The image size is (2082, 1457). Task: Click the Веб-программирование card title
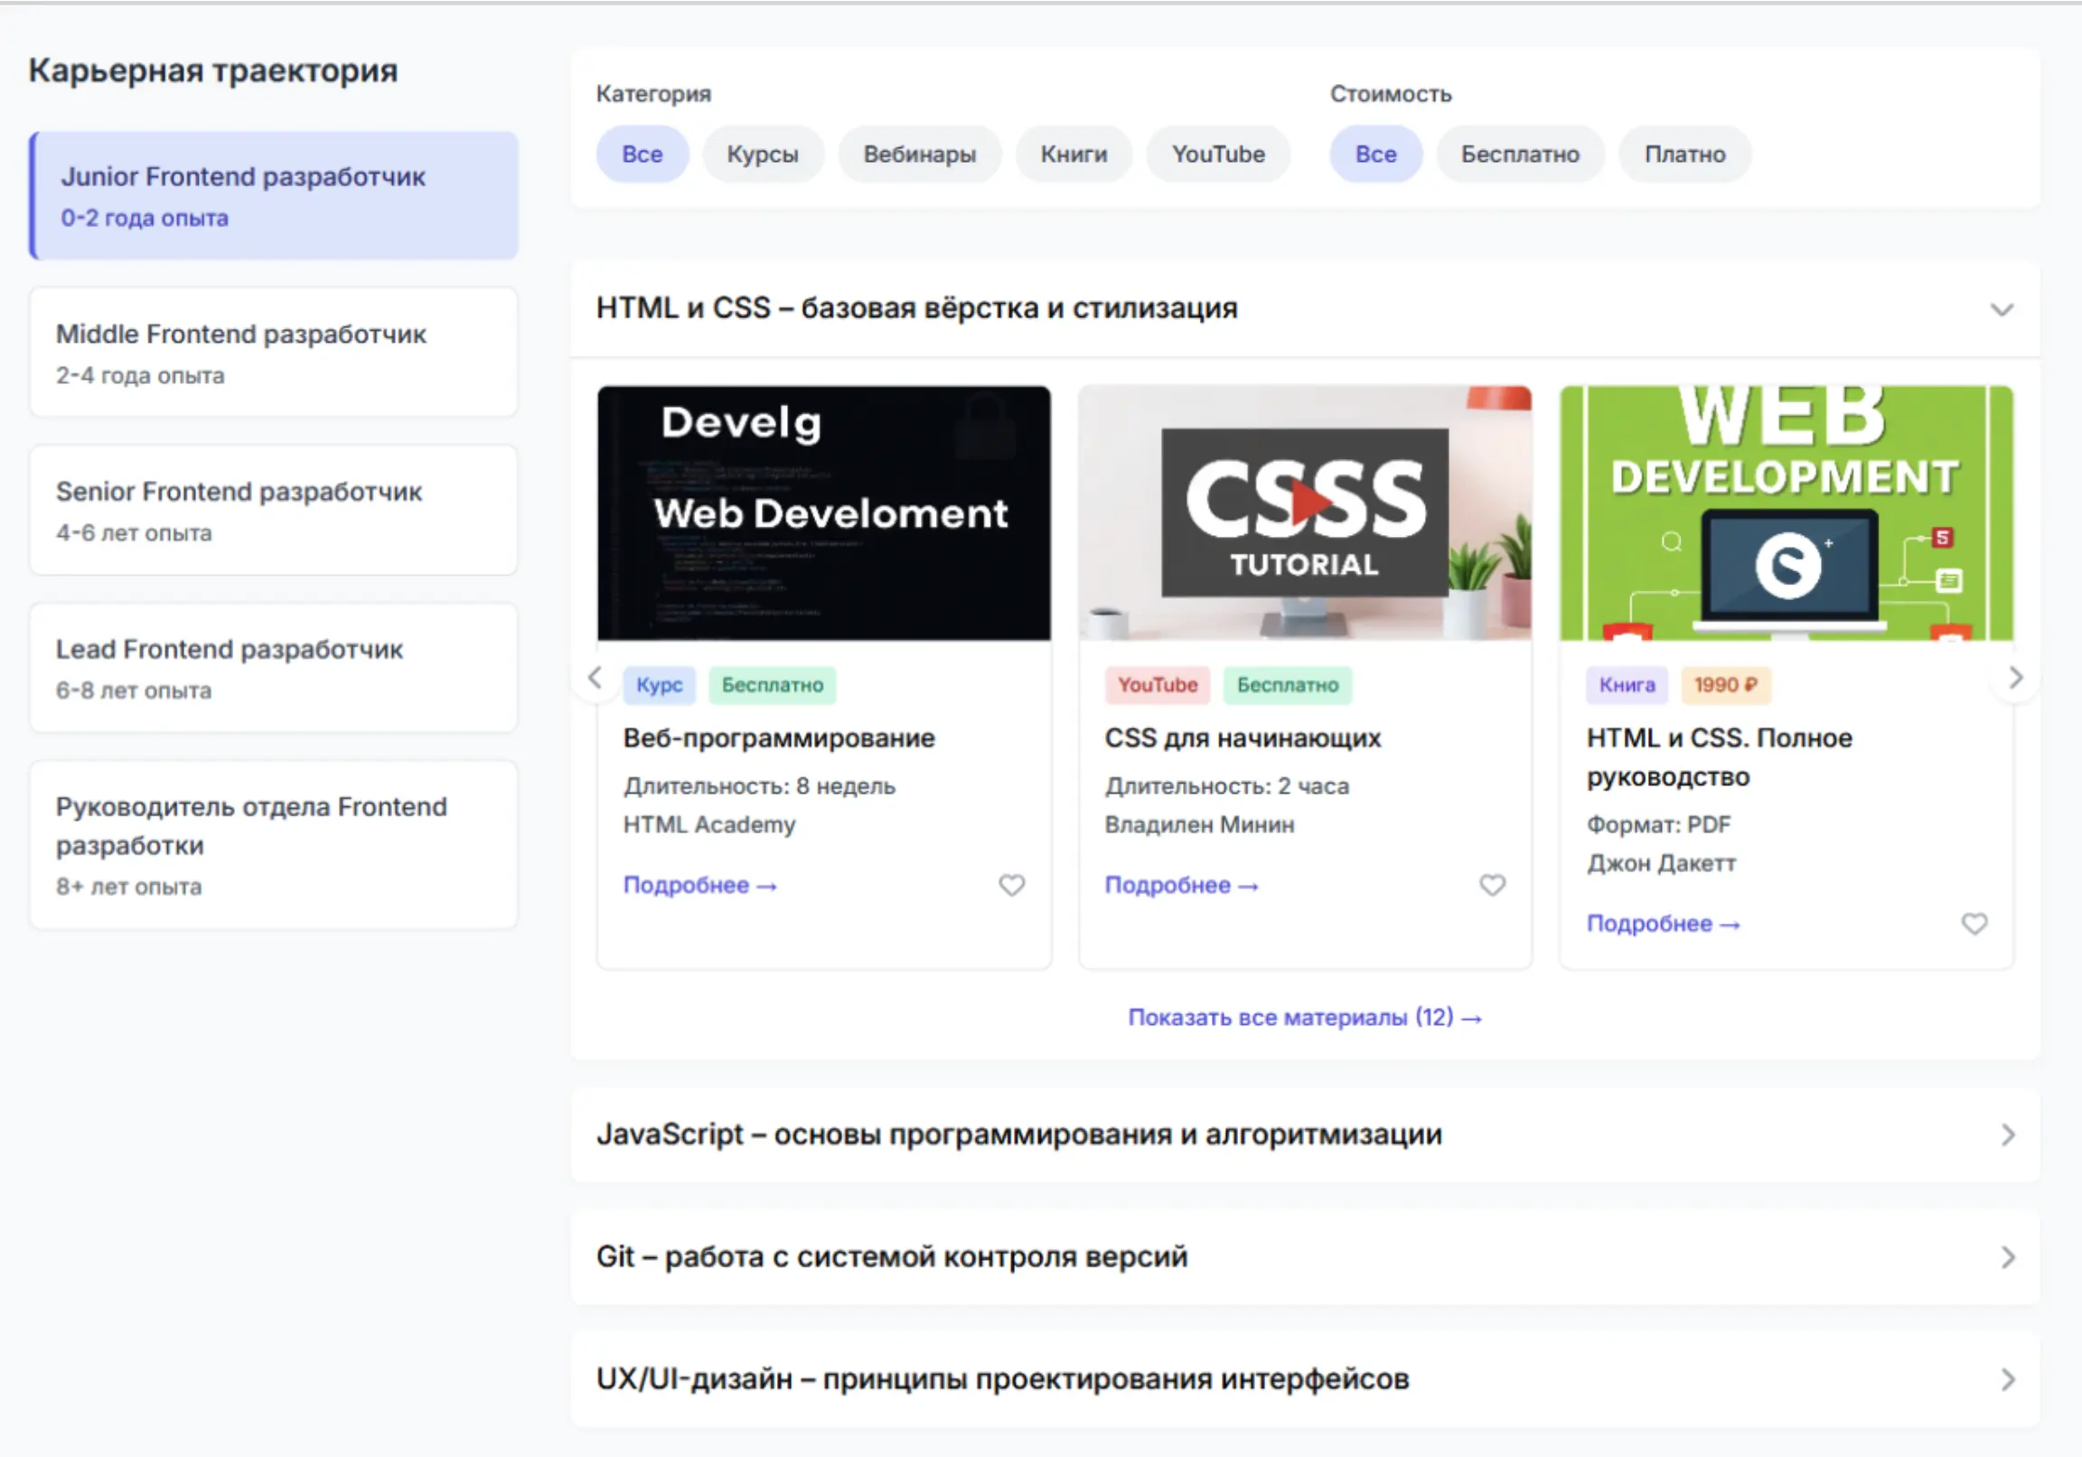[x=779, y=738]
